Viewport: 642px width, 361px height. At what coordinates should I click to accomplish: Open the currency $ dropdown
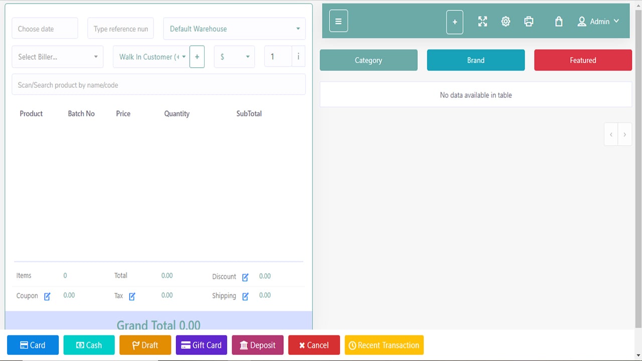pos(234,57)
